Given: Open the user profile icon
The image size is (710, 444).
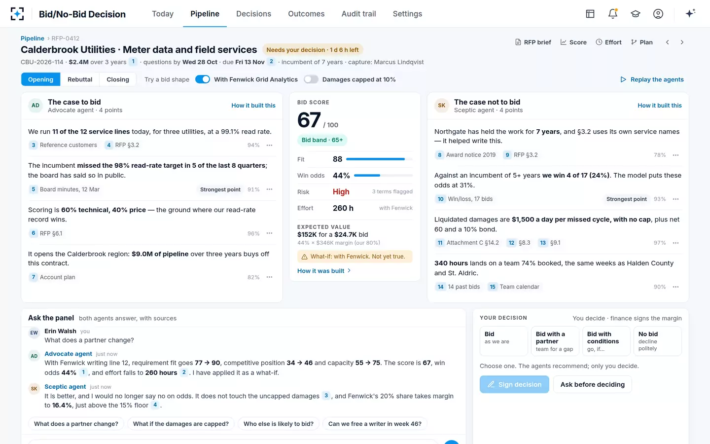Looking at the screenshot, I should tap(658, 14).
